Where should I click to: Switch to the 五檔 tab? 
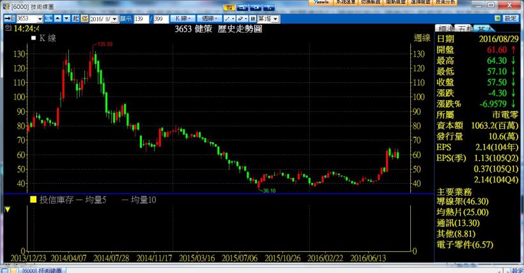465,28
